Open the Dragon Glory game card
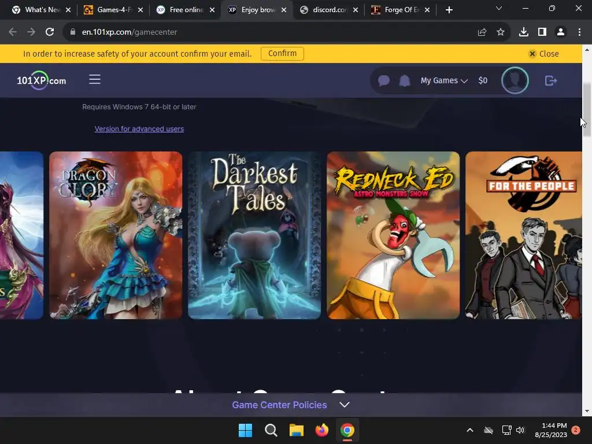The height and width of the screenshot is (444, 592). pyautogui.click(x=116, y=235)
